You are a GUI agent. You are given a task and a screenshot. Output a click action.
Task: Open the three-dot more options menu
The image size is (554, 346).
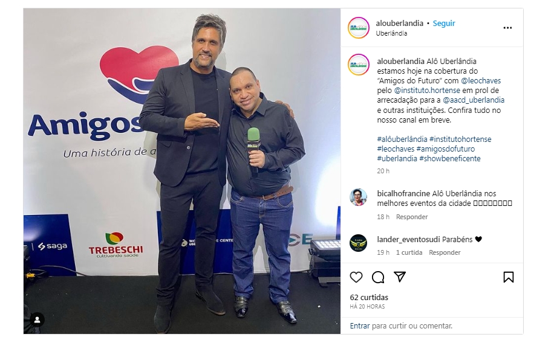click(507, 28)
